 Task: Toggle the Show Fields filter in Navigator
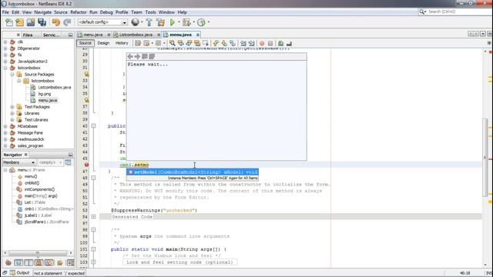point(18,262)
